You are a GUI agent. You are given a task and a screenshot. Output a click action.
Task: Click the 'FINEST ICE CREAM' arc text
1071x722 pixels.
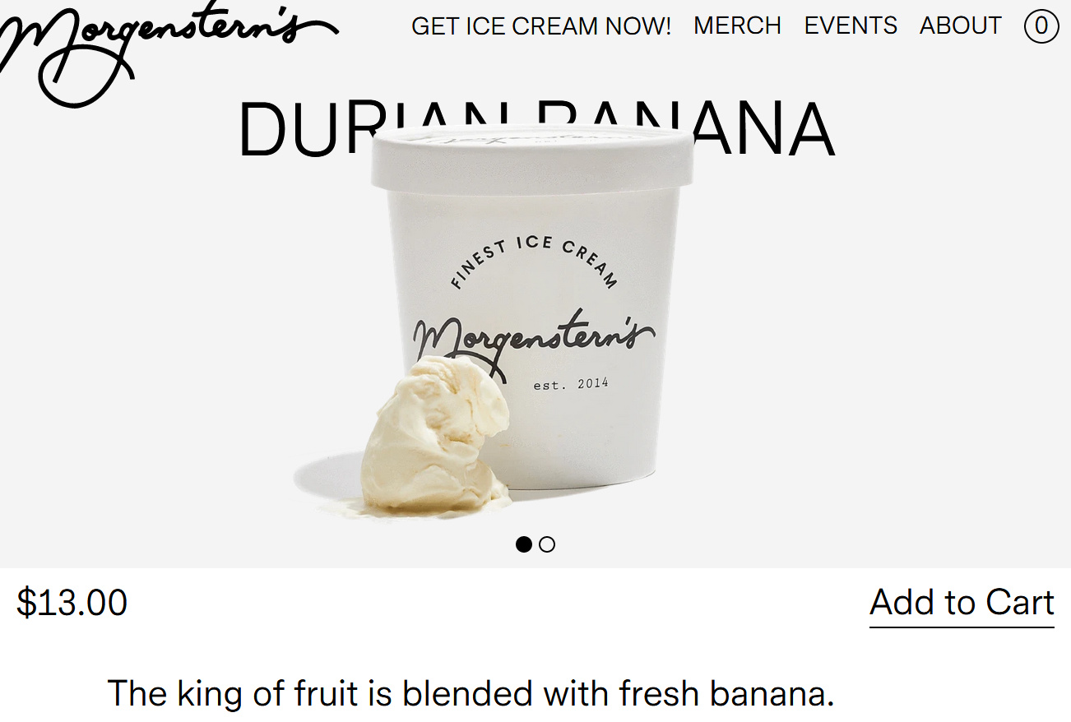pyautogui.click(x=534, y=261)
